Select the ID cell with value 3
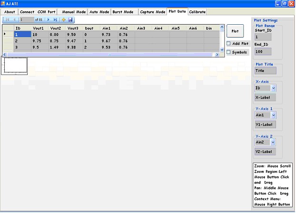 (22, 47)
